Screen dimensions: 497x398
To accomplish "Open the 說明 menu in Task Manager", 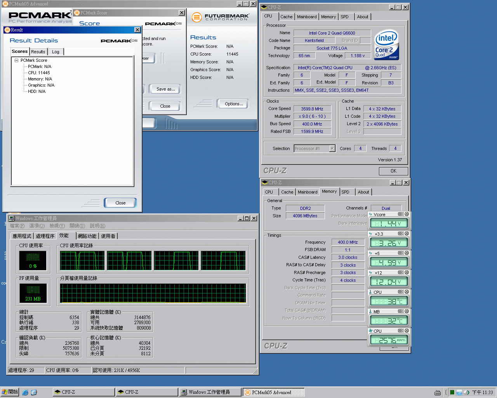I will click(x=97, y=226).
